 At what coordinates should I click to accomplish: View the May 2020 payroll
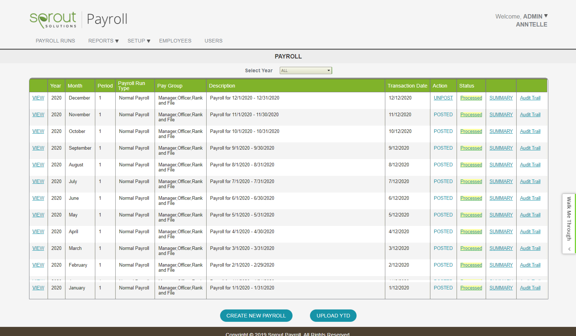point(38,215)
